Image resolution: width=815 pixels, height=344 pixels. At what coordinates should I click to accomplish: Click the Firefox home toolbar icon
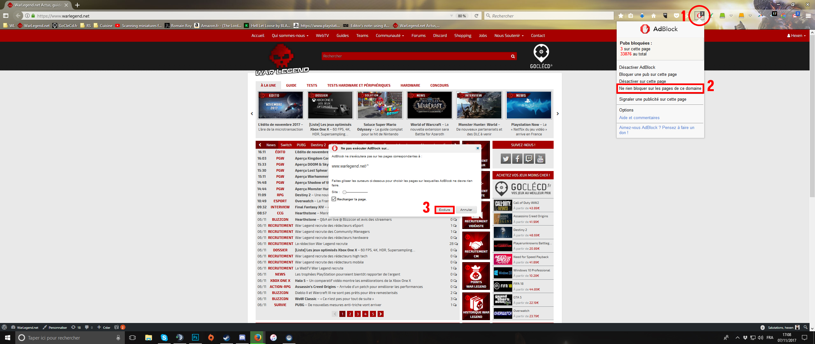(x=654, y=16)
